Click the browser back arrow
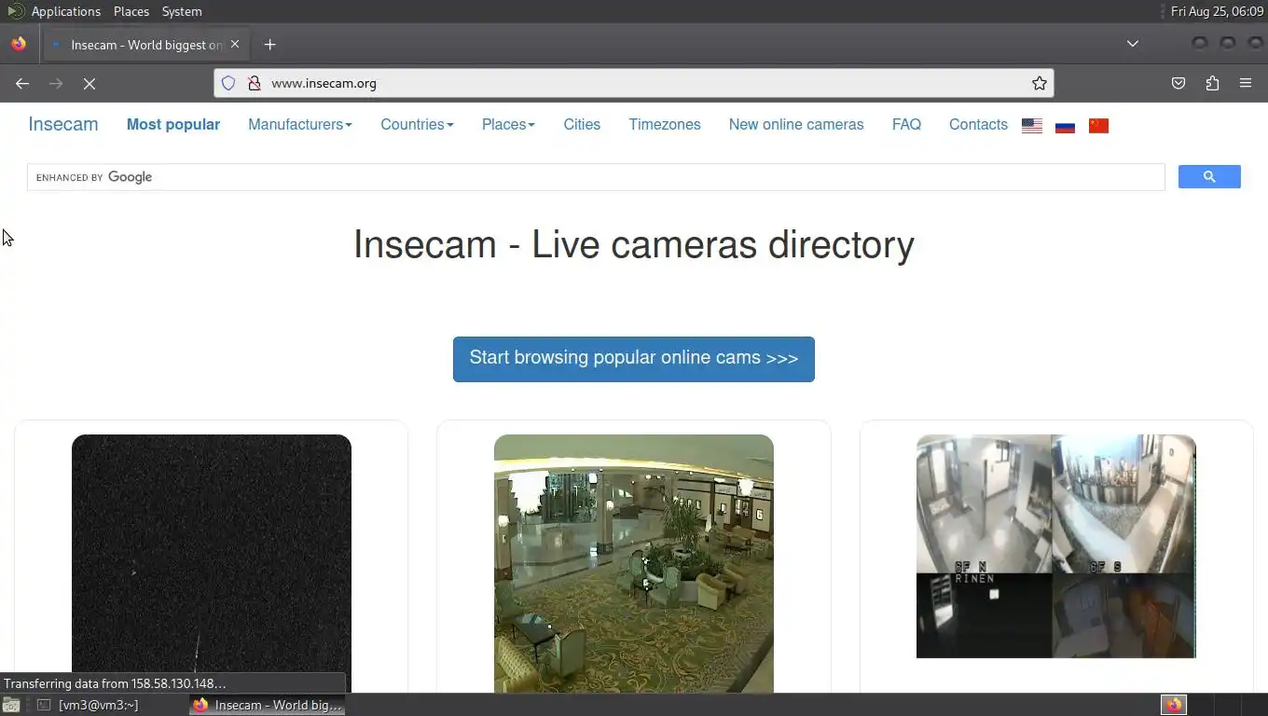Screen dimensions: 1268x716 [x=22, y=83]
